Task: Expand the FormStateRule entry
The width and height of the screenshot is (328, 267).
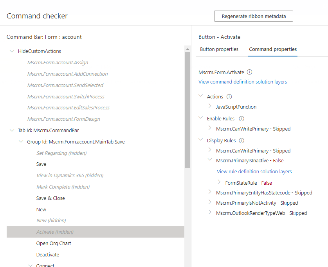Action: [219, 182]
